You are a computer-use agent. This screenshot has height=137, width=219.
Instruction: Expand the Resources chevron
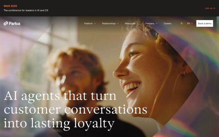point(138,23)
